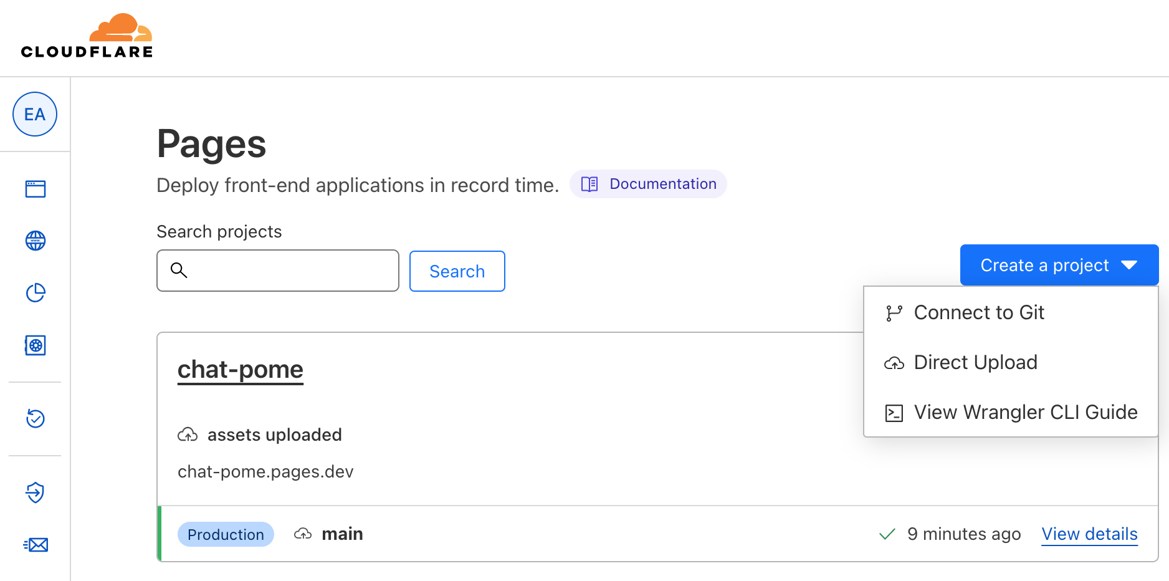1169x581 pixels.
Task: Click the Search button
Action: pos(457,271)
